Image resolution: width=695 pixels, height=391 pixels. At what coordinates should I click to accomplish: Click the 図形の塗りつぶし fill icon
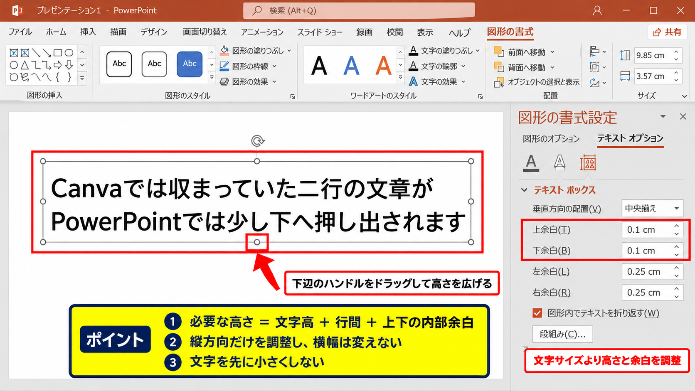pyautogui.click(x=224, y=51)
